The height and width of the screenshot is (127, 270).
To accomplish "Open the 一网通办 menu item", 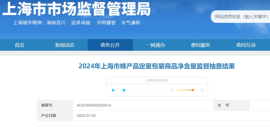I will [156, 45].
